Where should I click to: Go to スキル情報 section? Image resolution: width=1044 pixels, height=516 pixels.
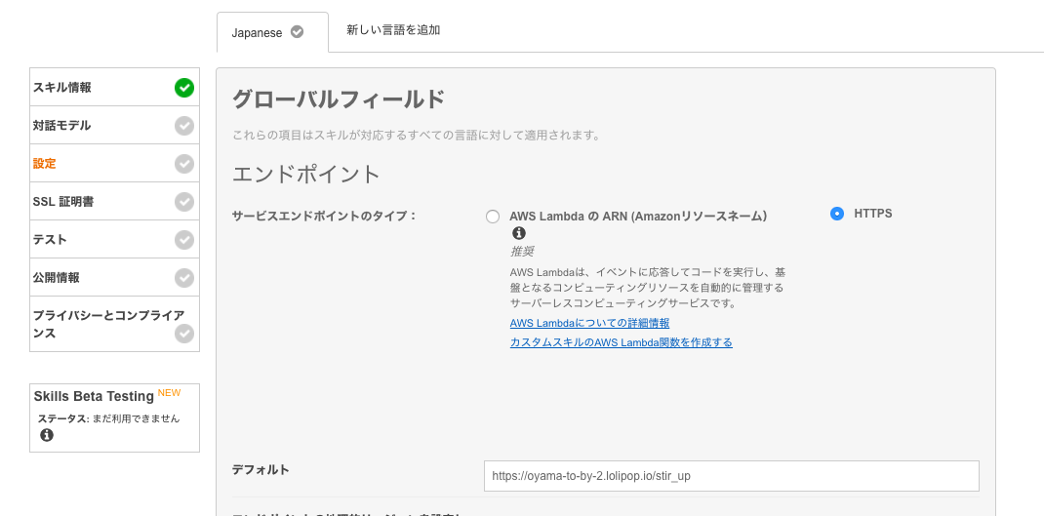click(114, 87)
